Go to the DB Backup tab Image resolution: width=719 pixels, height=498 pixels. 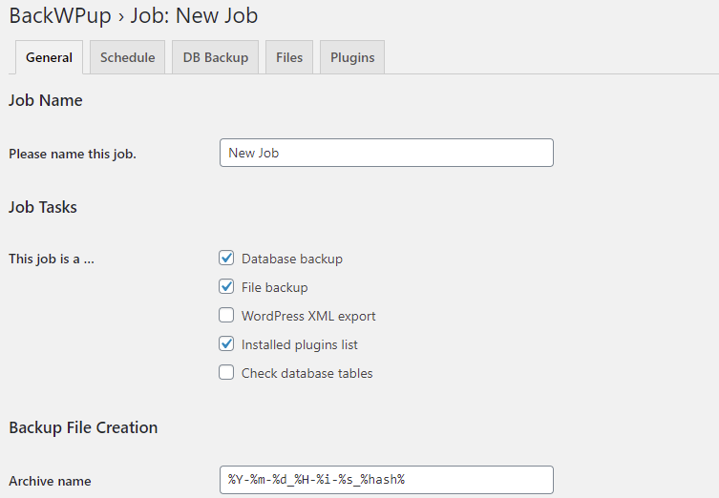(216, 57)
